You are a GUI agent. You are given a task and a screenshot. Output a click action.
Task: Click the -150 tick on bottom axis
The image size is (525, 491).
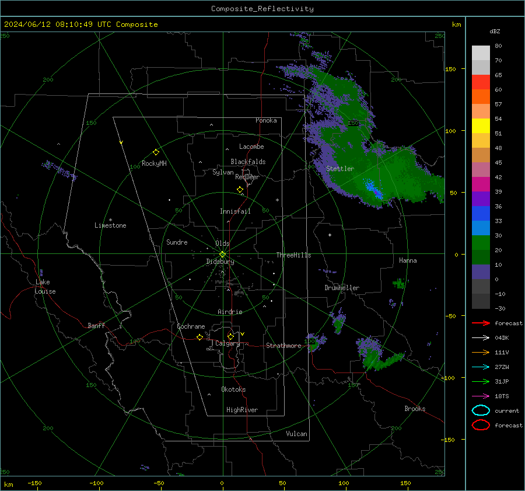pos(34,483)
